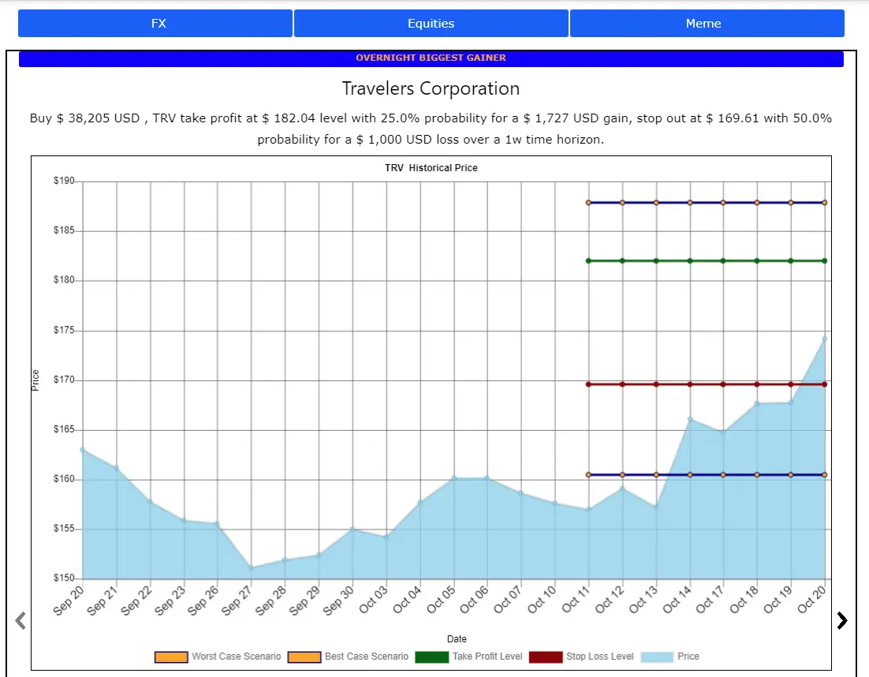
Task: Click the Date axis title
Action: 457,639
